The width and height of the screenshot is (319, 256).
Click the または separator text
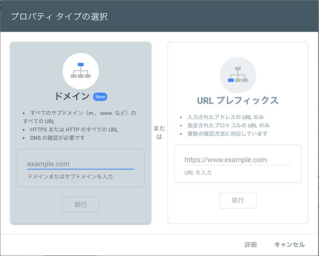[159, 133]
